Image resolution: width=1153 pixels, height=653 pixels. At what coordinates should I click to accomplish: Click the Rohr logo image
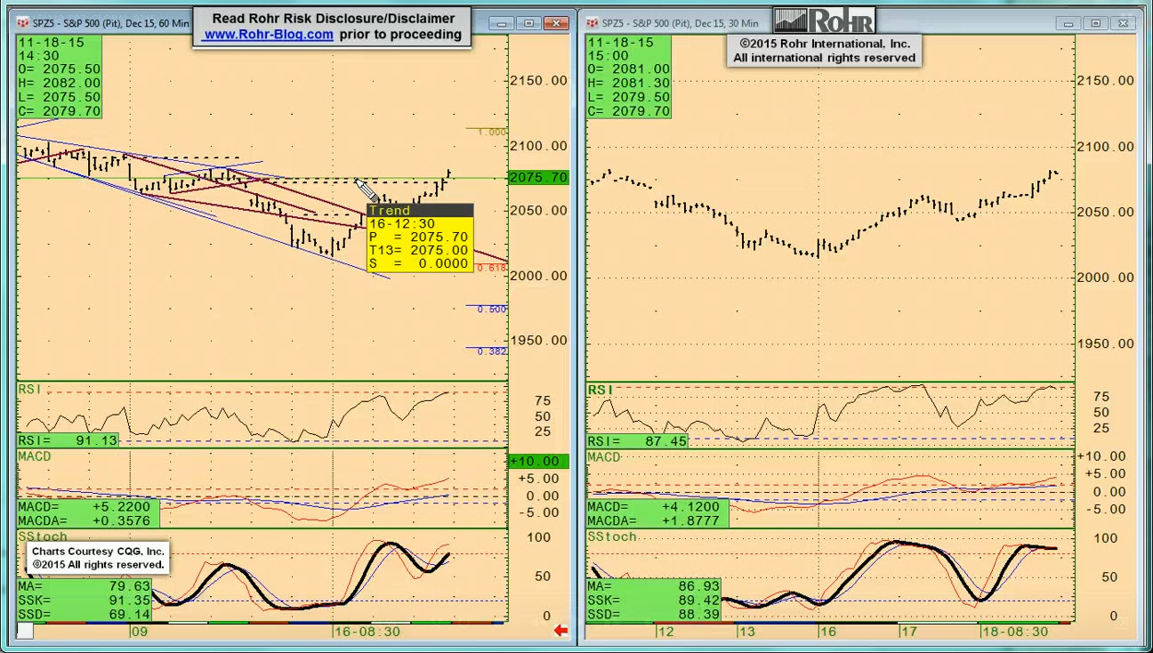(824, 20)
